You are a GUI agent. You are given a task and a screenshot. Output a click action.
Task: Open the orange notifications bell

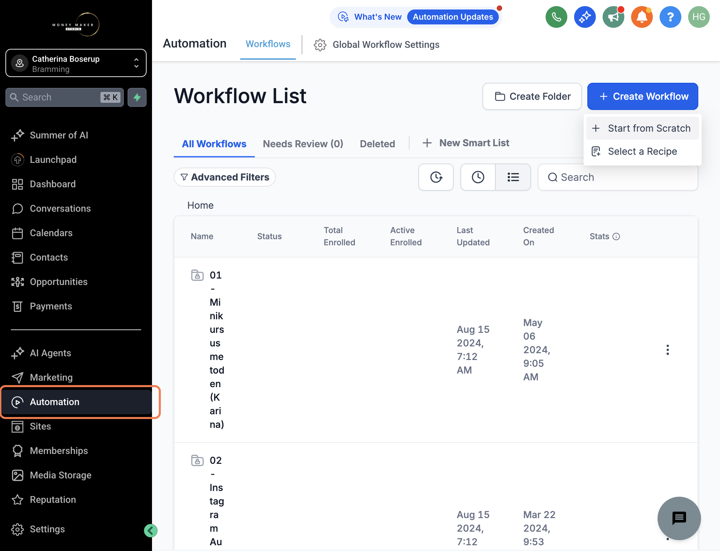click(642, 17)
